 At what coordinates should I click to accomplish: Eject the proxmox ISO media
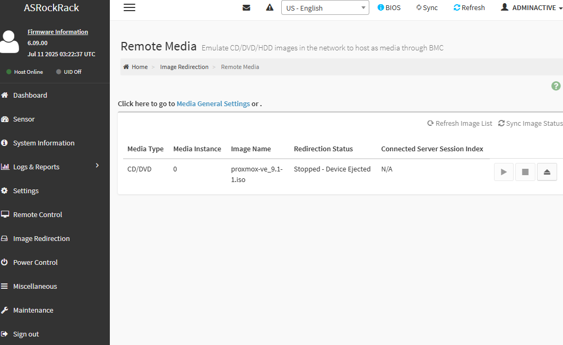click(547, 172)
